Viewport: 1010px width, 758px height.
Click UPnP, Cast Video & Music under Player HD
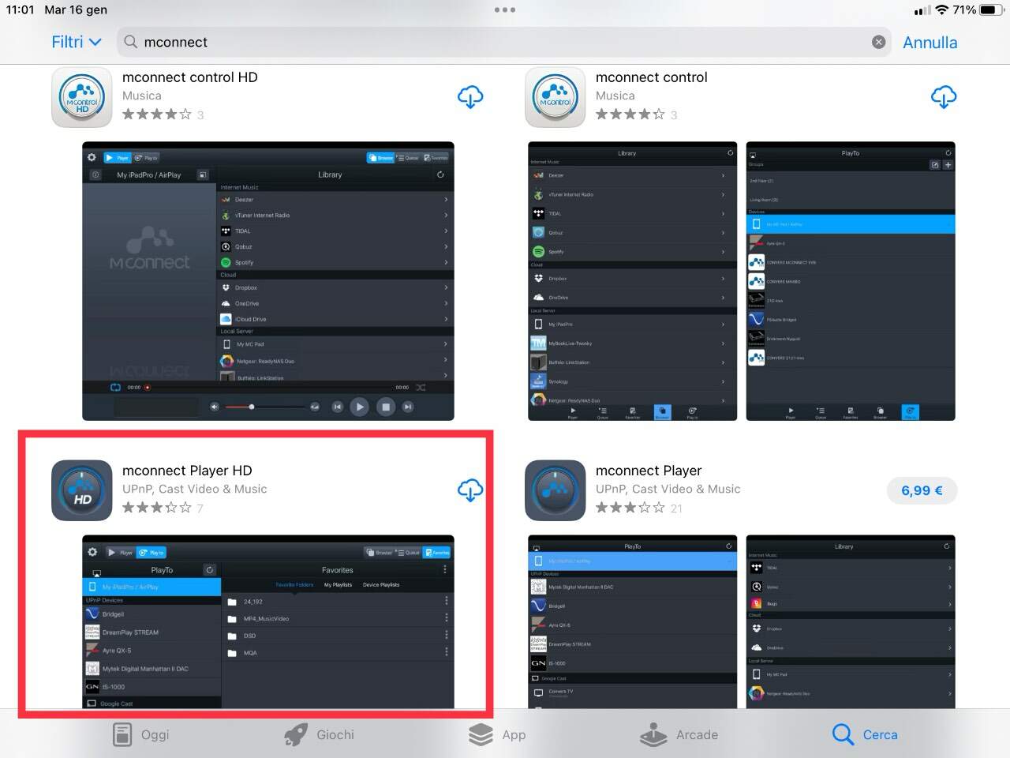pyautogui.click(x=194, y=489)
